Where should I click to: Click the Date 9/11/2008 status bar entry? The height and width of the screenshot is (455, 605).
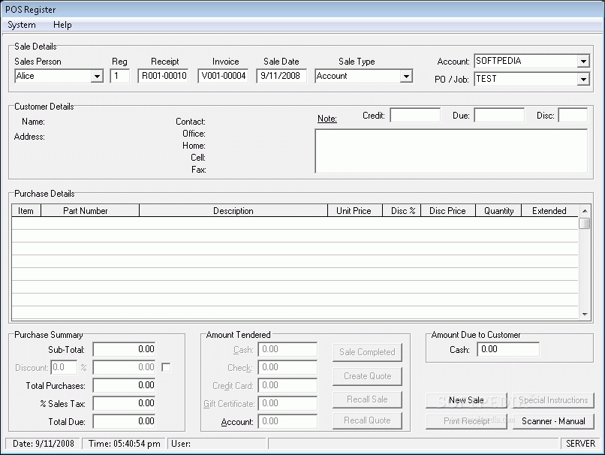pos(43,444)
